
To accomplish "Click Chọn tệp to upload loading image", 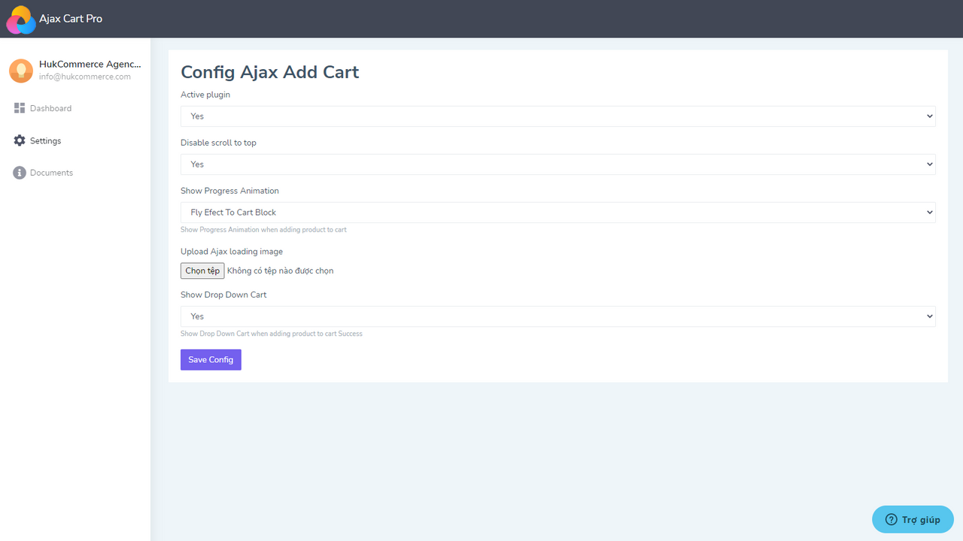I will coord(202,270).
